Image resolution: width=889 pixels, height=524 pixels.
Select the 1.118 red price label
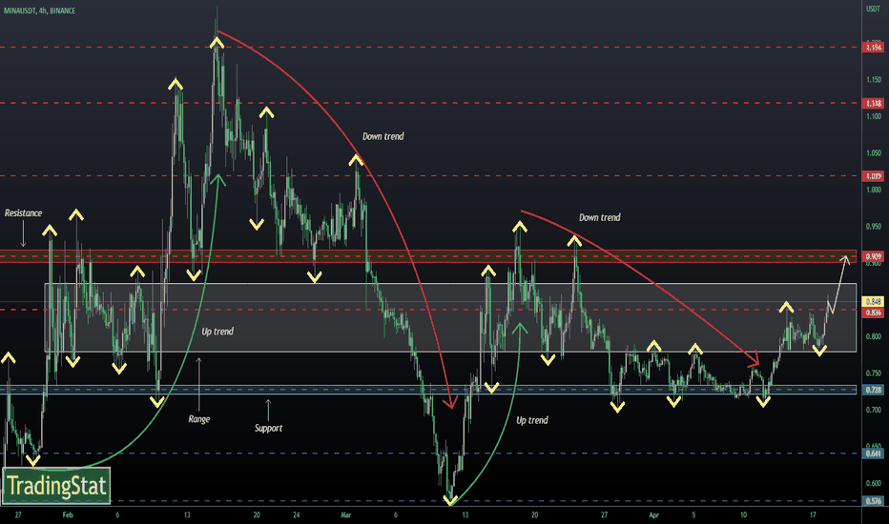point(873,103)
